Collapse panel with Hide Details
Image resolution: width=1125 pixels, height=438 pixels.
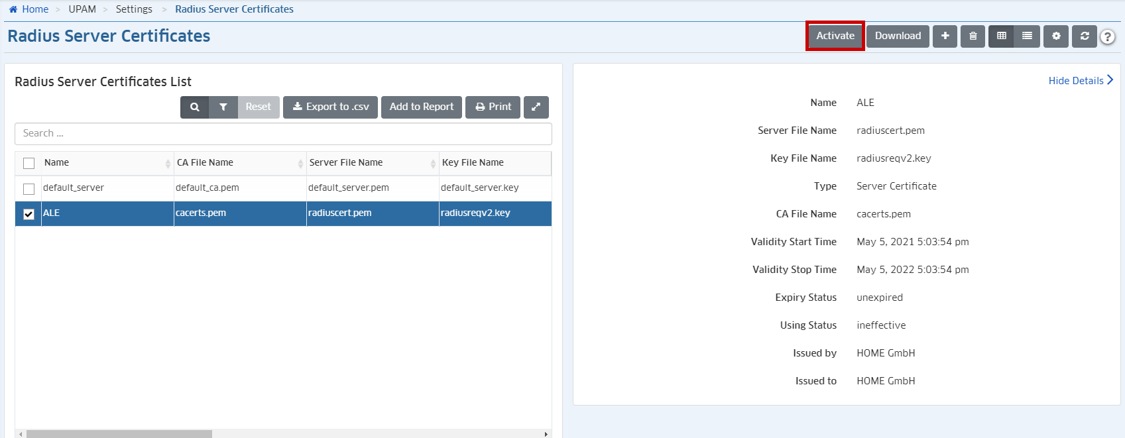[x=1080, y=80]
